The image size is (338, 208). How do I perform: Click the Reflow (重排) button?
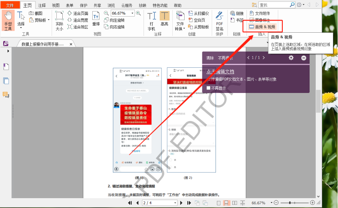click(x=96, y=19)
